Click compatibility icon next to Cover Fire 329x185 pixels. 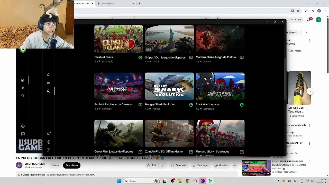[x=140, y=152]
